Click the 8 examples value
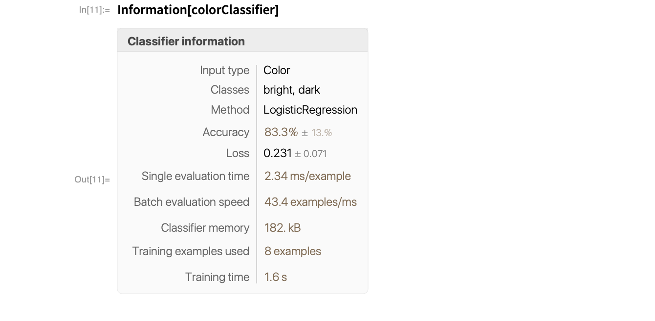This screenshot has width=655, height=321. (x=293, y=251)
